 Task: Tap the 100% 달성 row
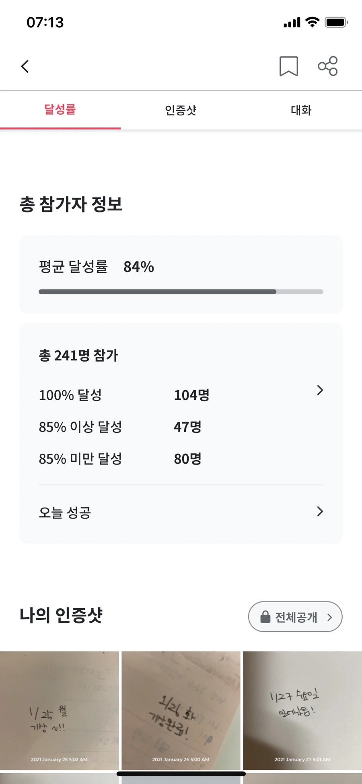tap(70, 395)
